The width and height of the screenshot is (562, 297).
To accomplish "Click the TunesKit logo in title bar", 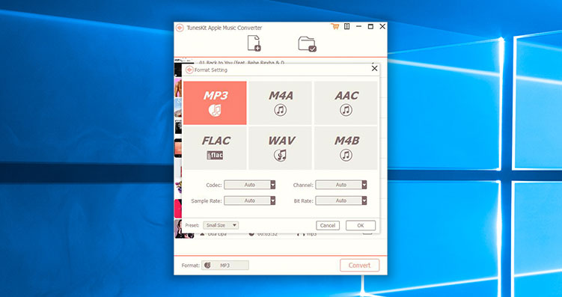I will click(x=180, y=28).
